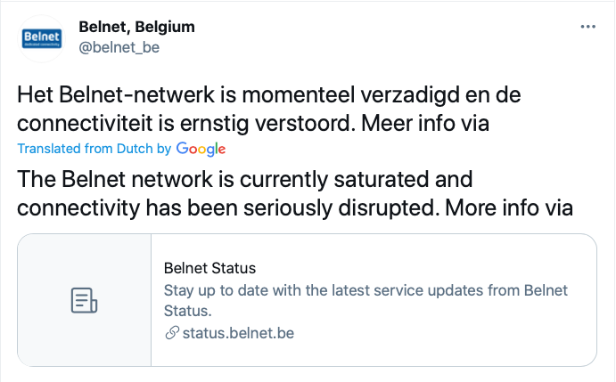Click 'More info via' in the translated tweet
Image resolution: width=616 pixels, height=382 pixels.
(509, 208)
